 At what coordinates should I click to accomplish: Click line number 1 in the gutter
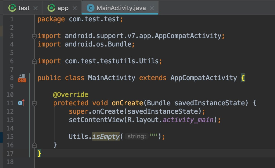click(12, 19)
